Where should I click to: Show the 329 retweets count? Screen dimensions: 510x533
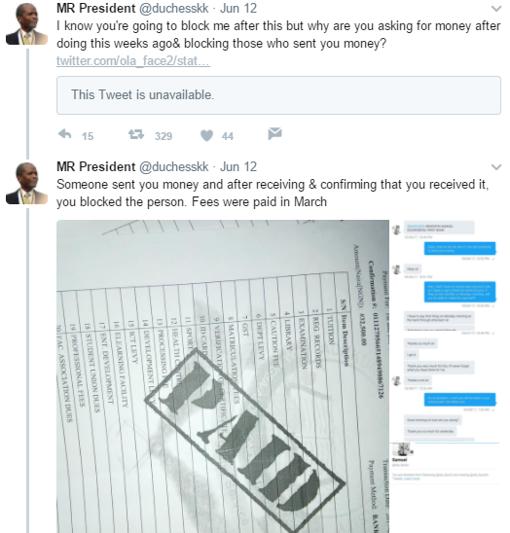click(164, 136)
